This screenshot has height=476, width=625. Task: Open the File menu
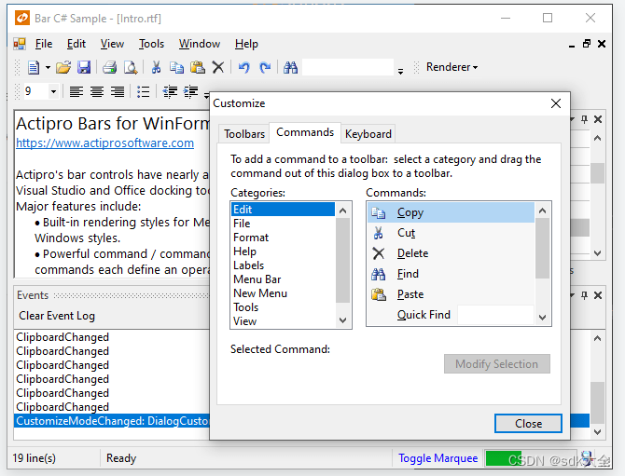click(44, 44)
